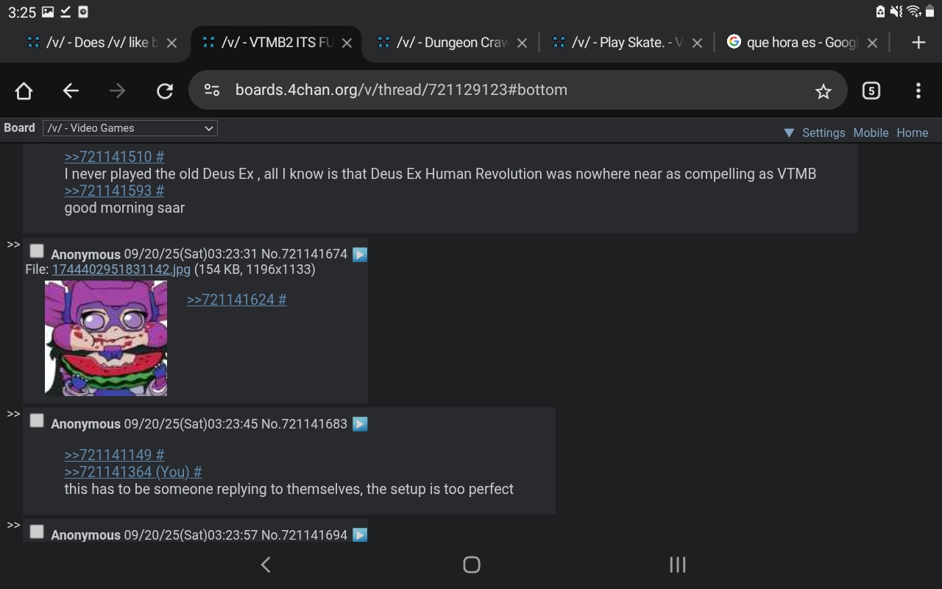Close the 'Does /v/ like' tab

(171, 43)
